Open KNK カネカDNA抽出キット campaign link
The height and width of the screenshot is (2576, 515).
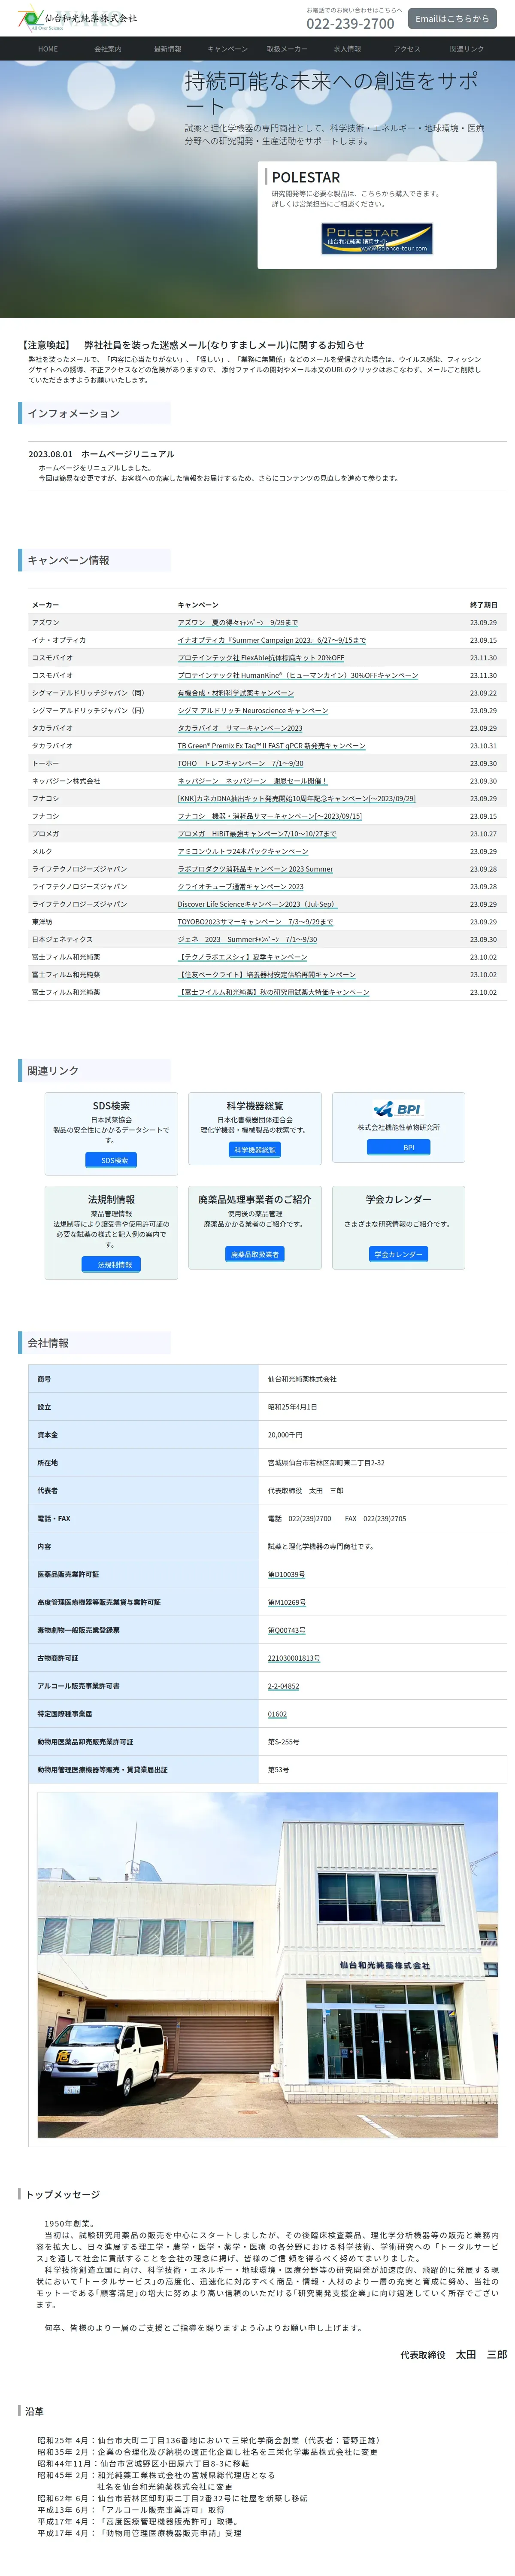[296, 798]
